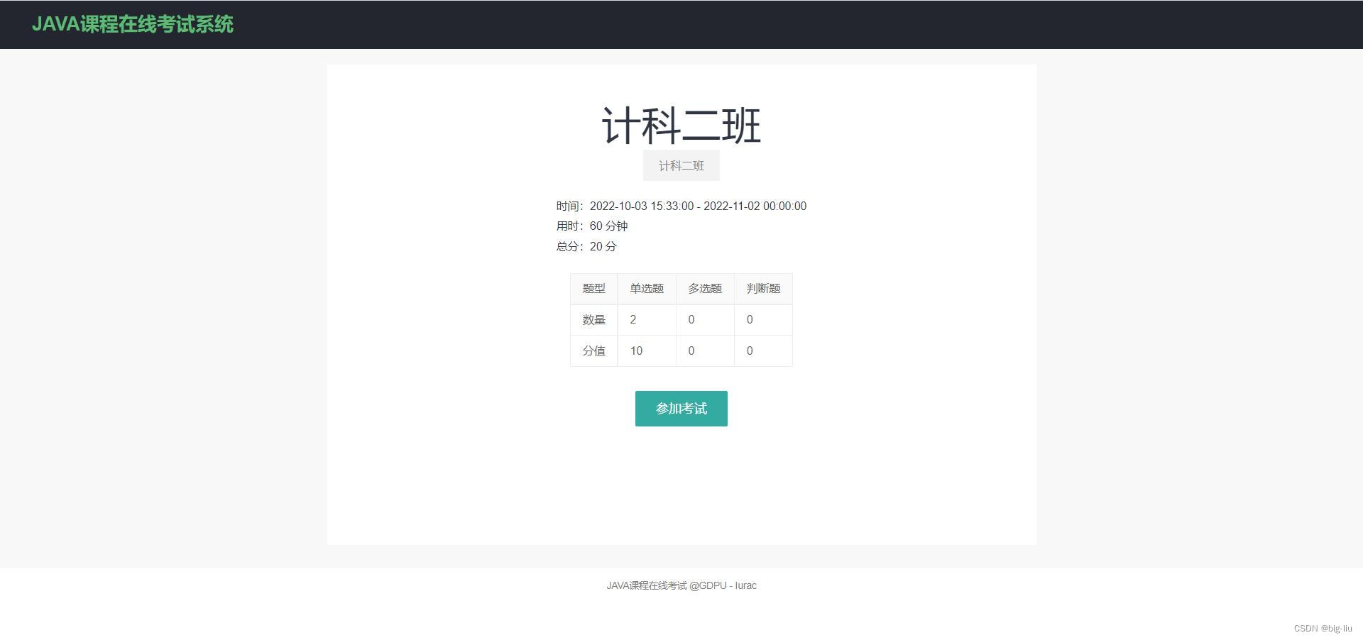Click the 参加考试 green button
The height and width of the screenshot is (640, 1363).
tap(681, 408)
